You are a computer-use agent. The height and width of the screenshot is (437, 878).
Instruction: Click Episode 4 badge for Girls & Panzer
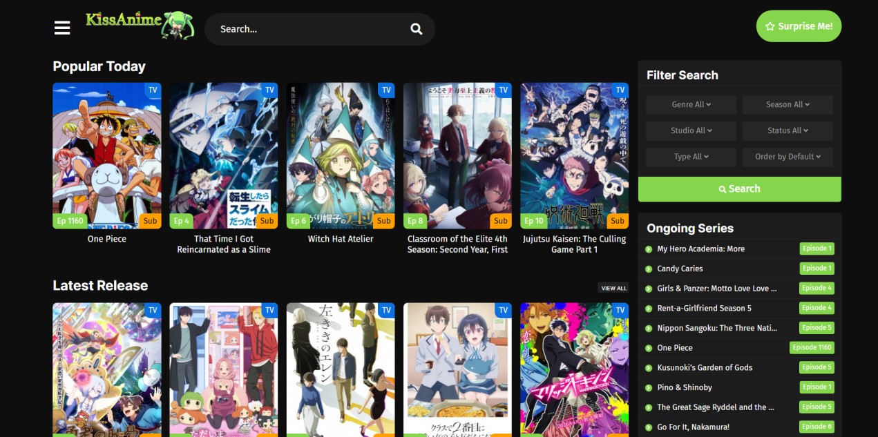(x=817, y=288)
